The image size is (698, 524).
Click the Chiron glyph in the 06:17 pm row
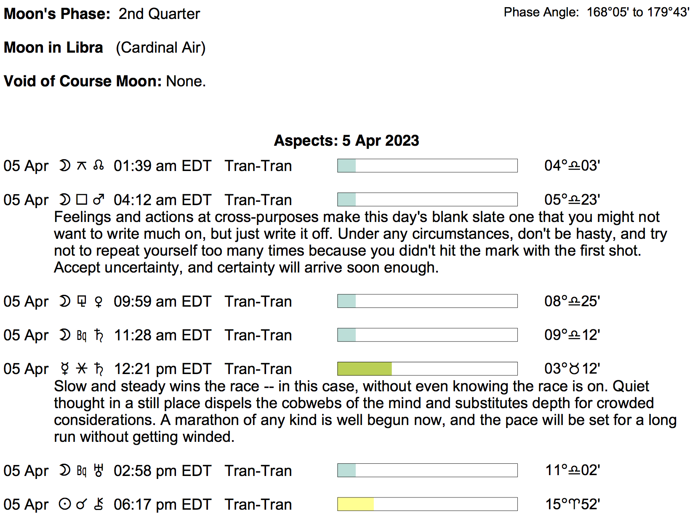click(99, 504)
